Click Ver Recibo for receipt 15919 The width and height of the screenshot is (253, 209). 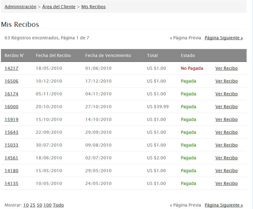226,119
